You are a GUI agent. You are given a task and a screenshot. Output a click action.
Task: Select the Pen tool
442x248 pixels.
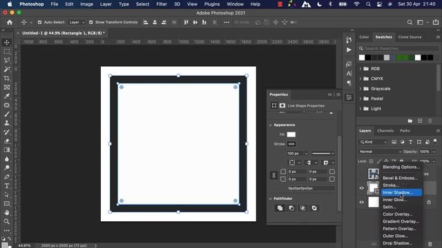(7, 177)
